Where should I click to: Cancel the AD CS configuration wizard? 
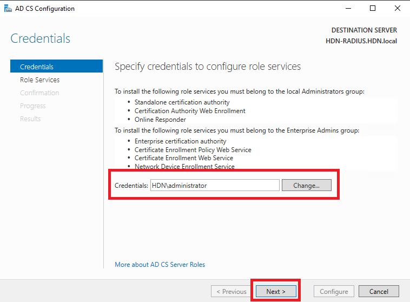(x=379, y=291)
